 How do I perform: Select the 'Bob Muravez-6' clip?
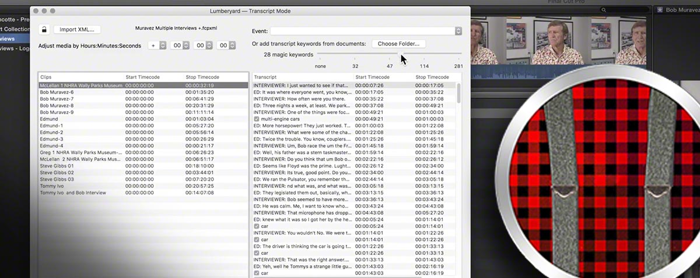pyautogui.click(x=143, y=92)
